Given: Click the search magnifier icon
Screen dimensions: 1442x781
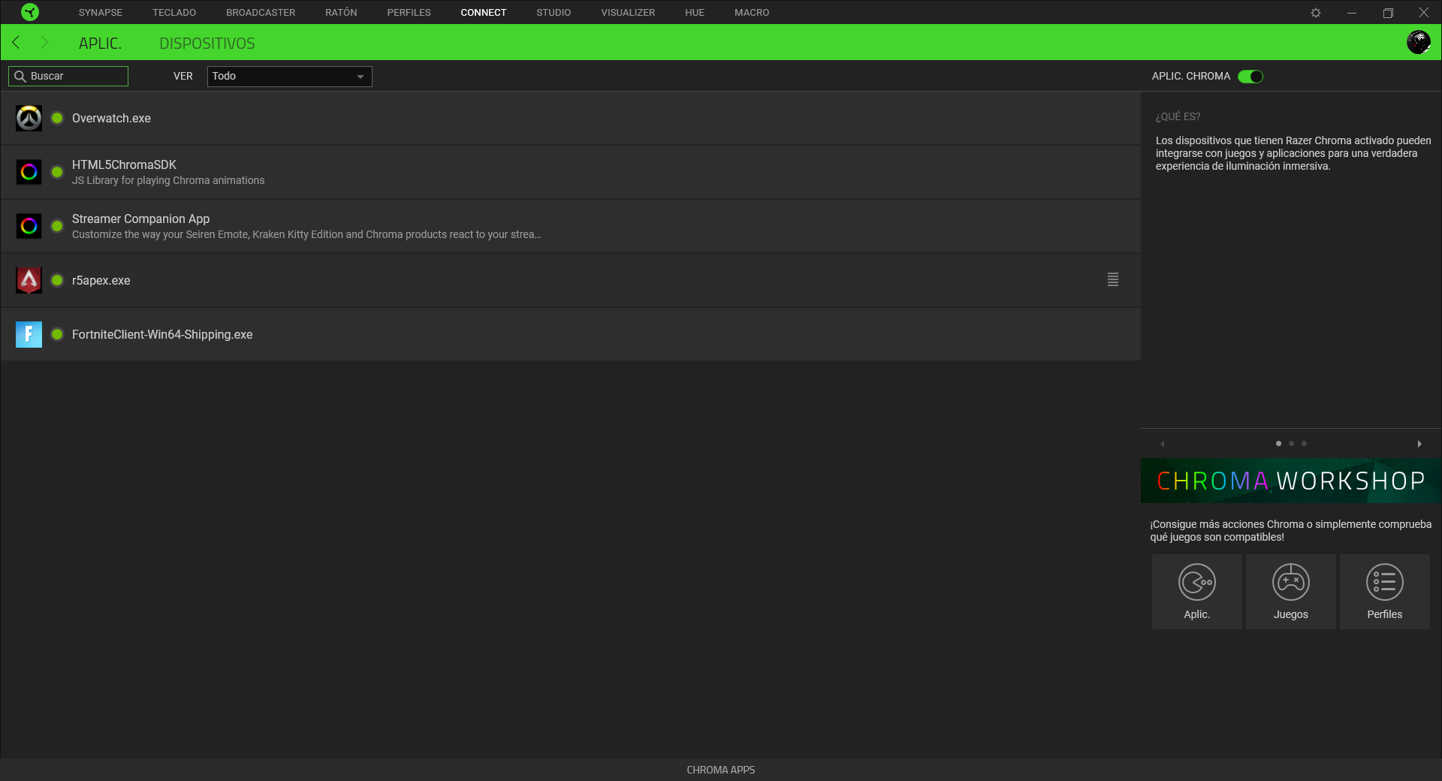Looking at the screenshot, I should pyautogui.click(x=20, y=77).
